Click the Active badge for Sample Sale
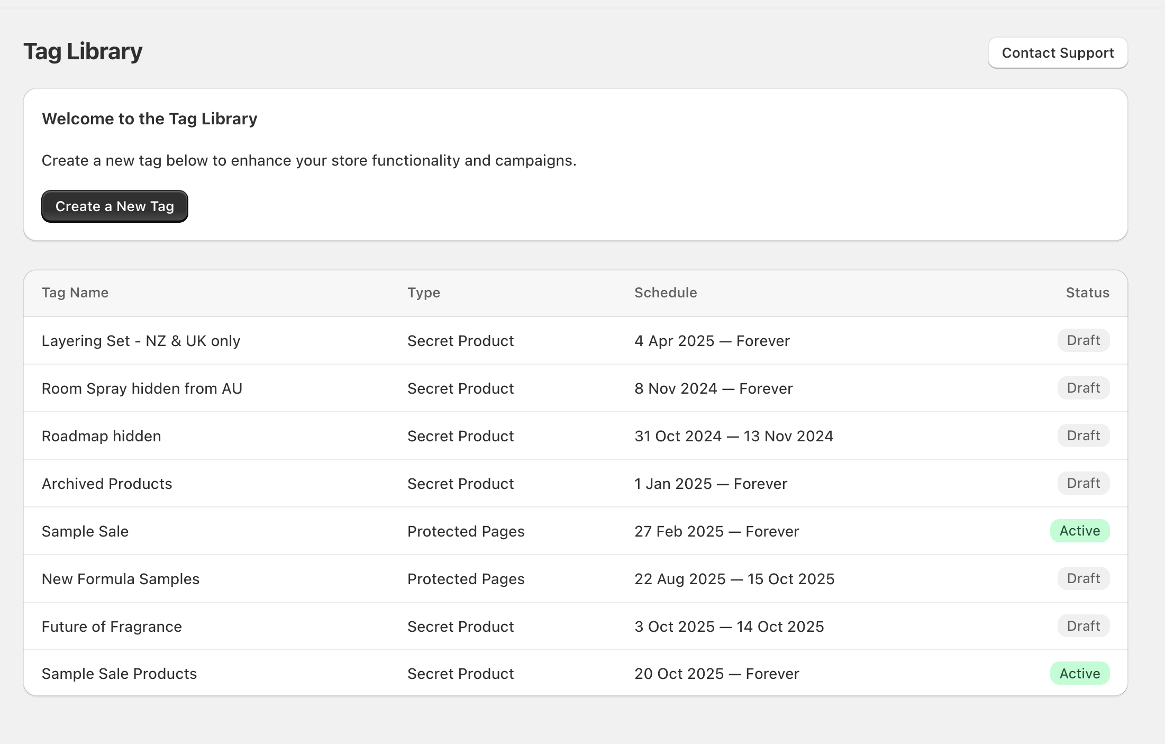This screenshot has height=744, width=1165. click(x=1079, y=531)
